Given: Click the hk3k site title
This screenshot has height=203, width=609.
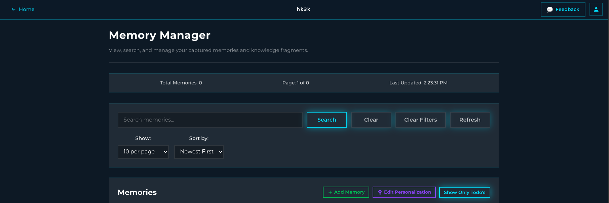Looking at the screenshot, I should 303,9.
